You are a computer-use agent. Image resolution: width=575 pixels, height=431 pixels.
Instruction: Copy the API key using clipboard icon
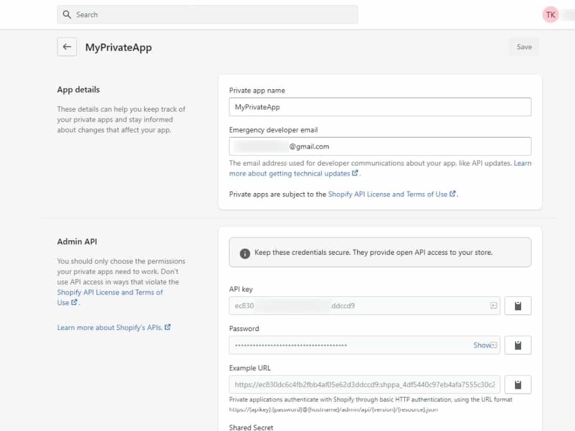(518, 306)
